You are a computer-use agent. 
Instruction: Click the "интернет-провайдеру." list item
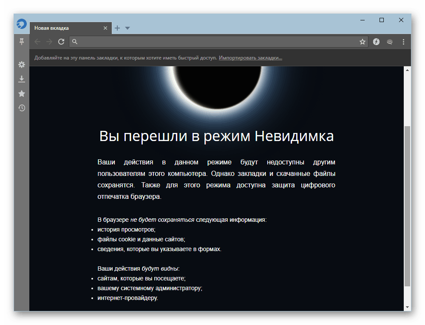click(127, 298)
